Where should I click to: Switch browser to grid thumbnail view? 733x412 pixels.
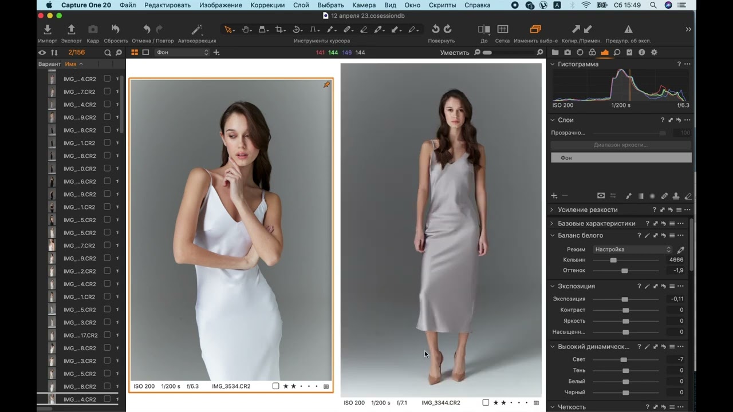(x=135, y=53)
